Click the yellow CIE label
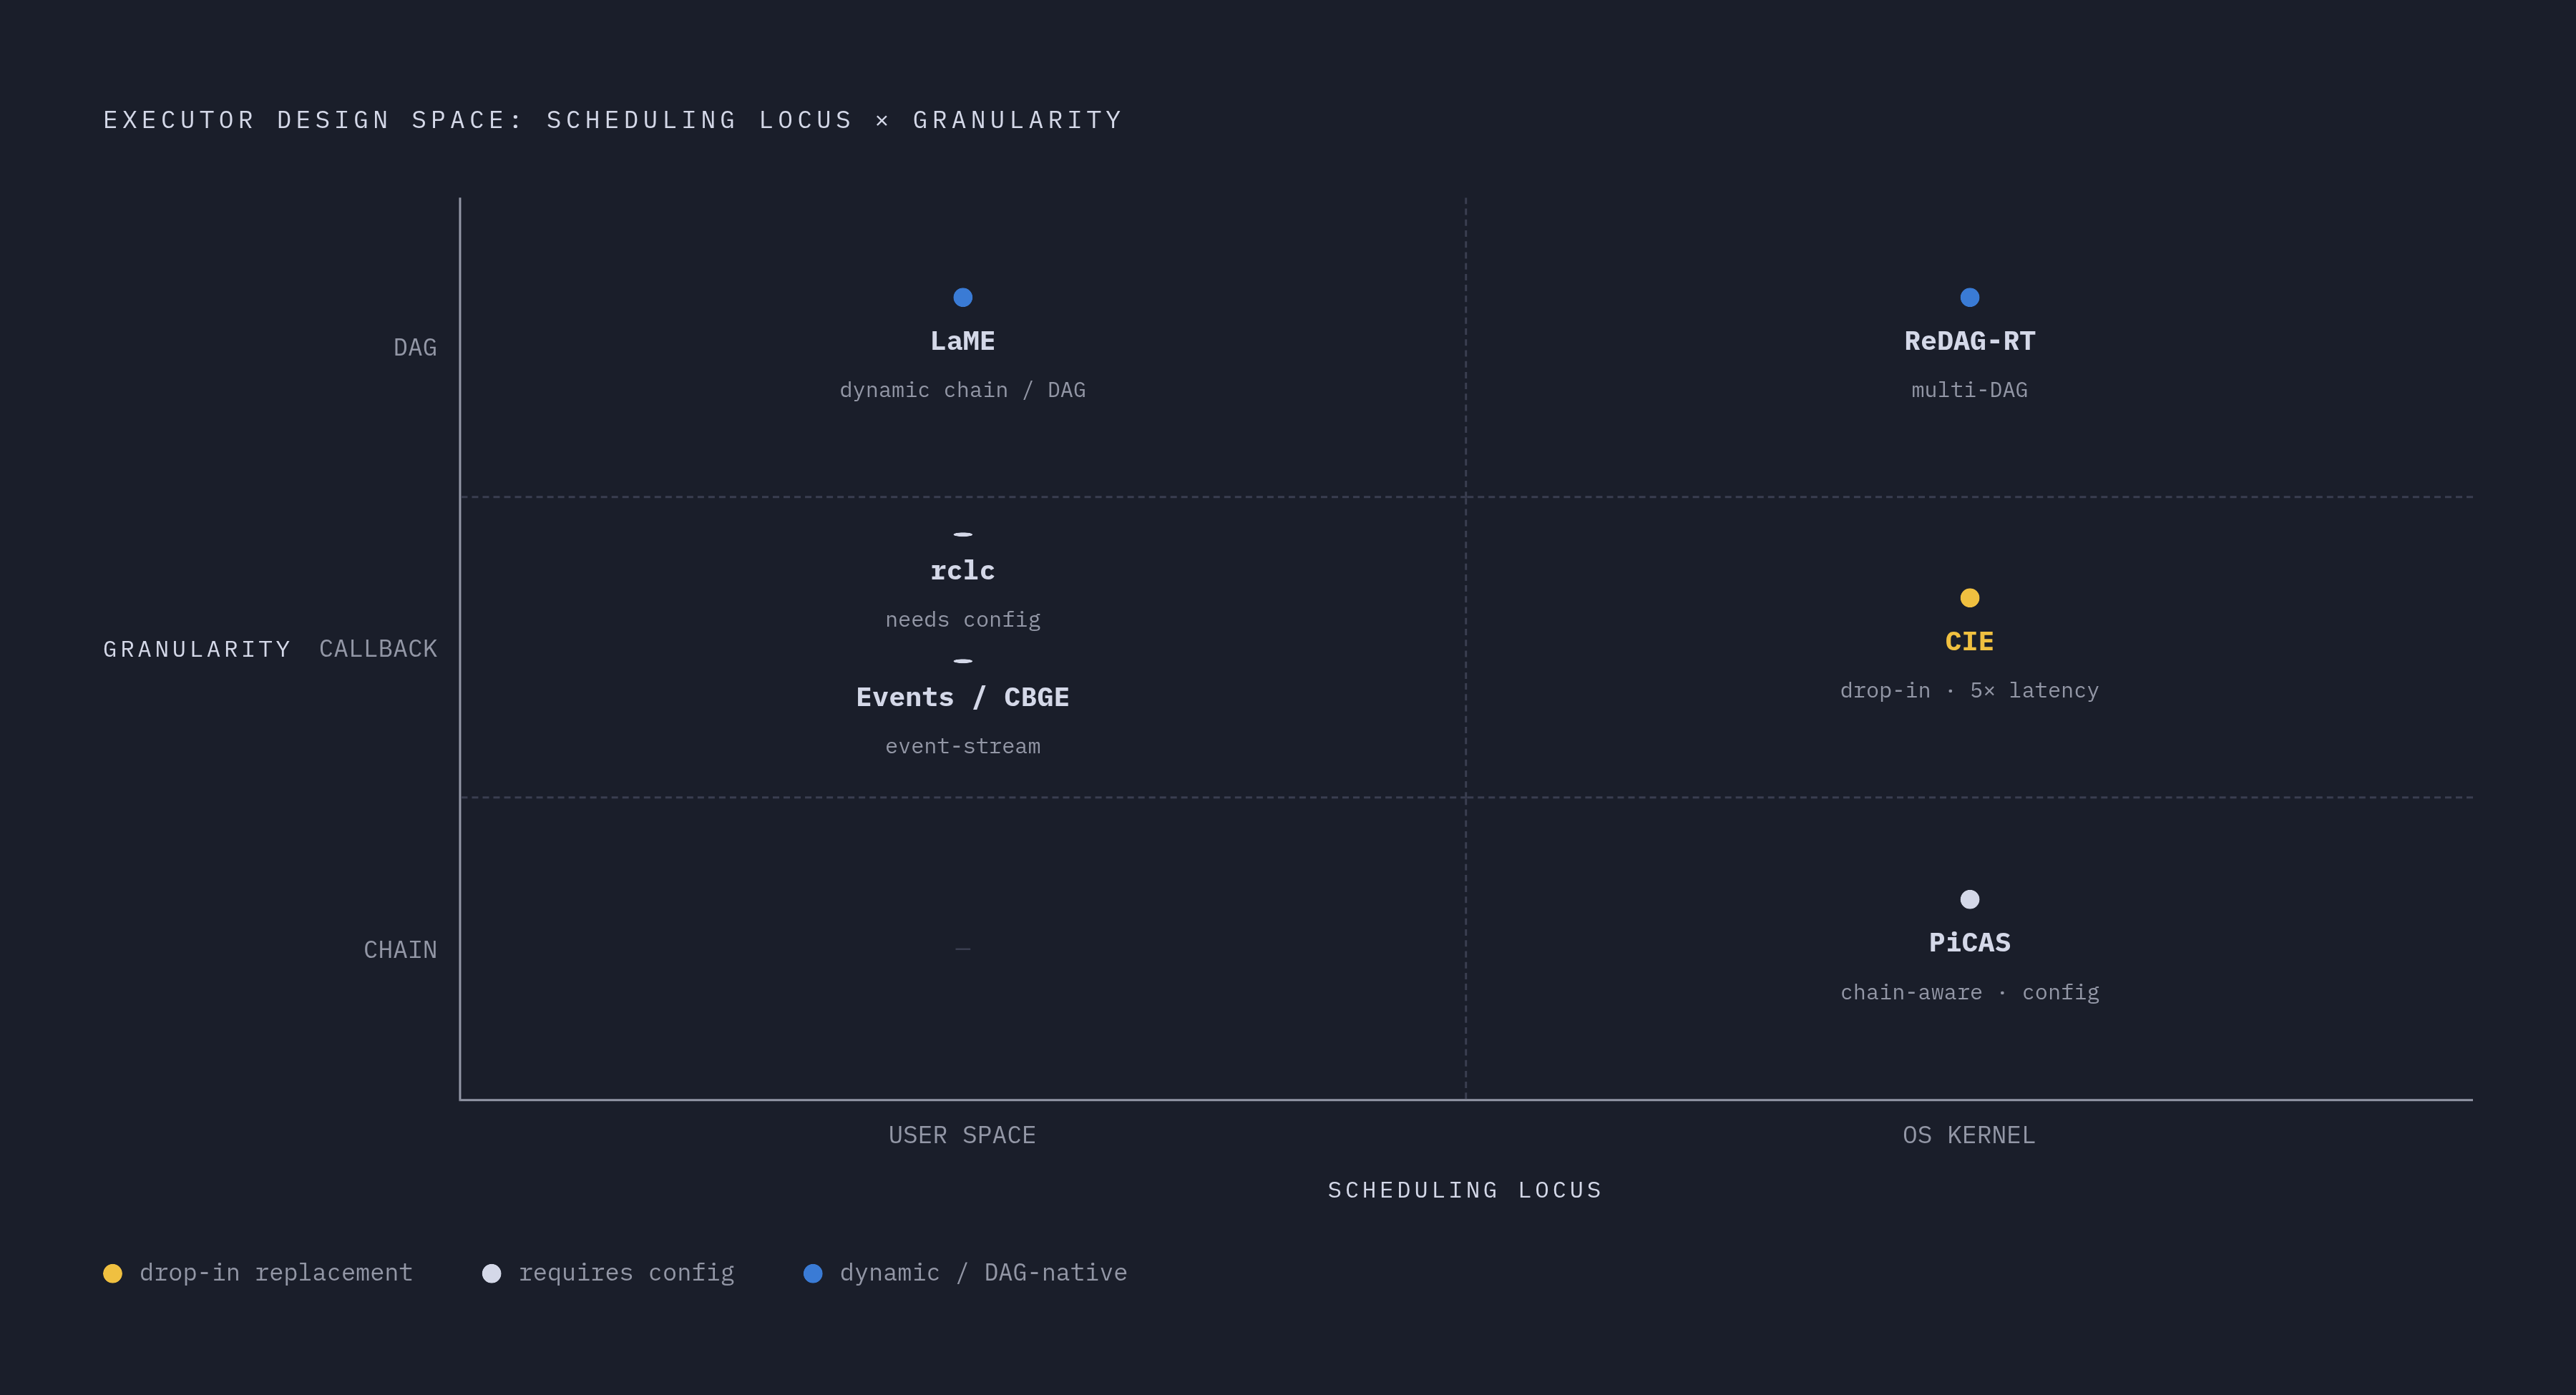This screenshot has width=2576, height=1395. (1970, 642)
